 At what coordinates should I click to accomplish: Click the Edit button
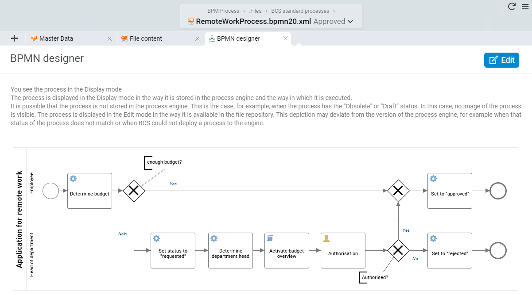pyautogui.click(x=501, y=60)
